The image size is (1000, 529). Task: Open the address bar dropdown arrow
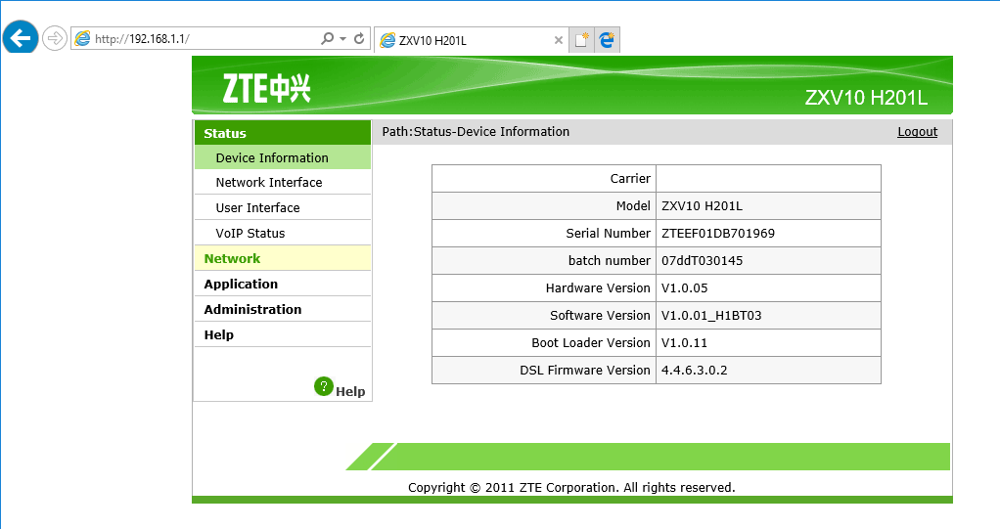click(x=343, y=39)
